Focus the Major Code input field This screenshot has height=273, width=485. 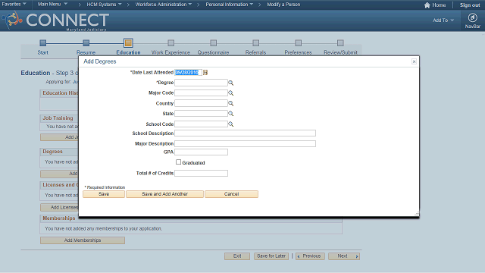point(201,93)
